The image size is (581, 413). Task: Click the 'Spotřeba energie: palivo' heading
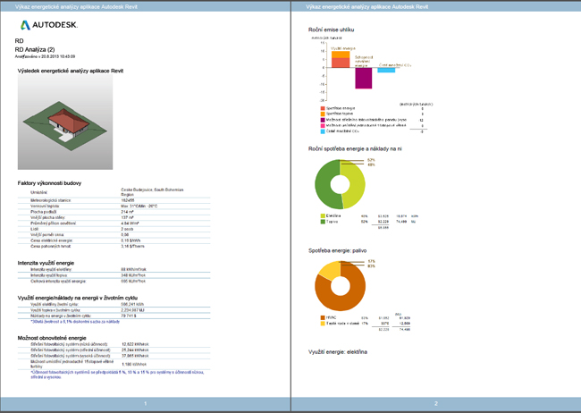click(x=342, y=252)
